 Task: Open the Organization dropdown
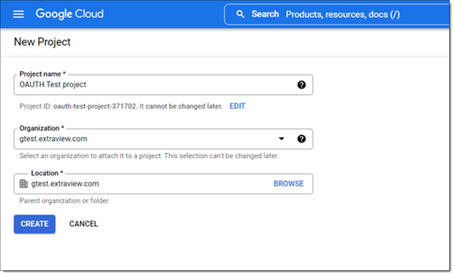pos(163,139)
